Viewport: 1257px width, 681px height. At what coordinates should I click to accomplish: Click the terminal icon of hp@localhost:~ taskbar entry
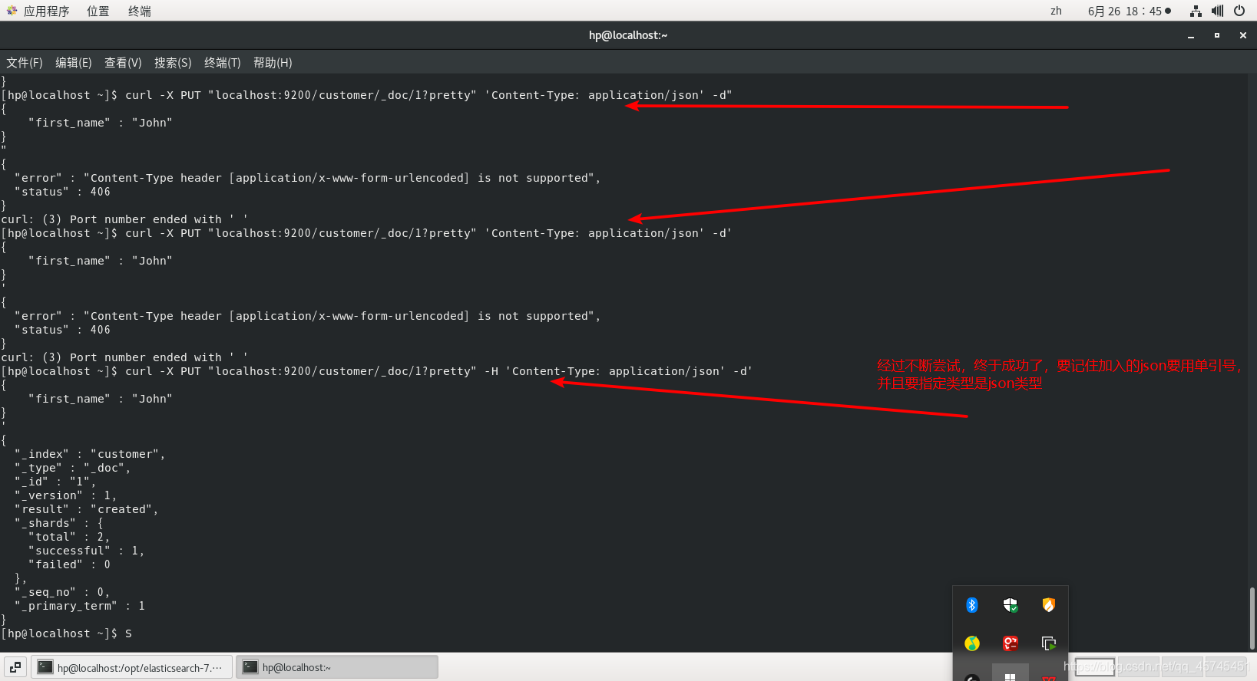[x=250, y=667]
